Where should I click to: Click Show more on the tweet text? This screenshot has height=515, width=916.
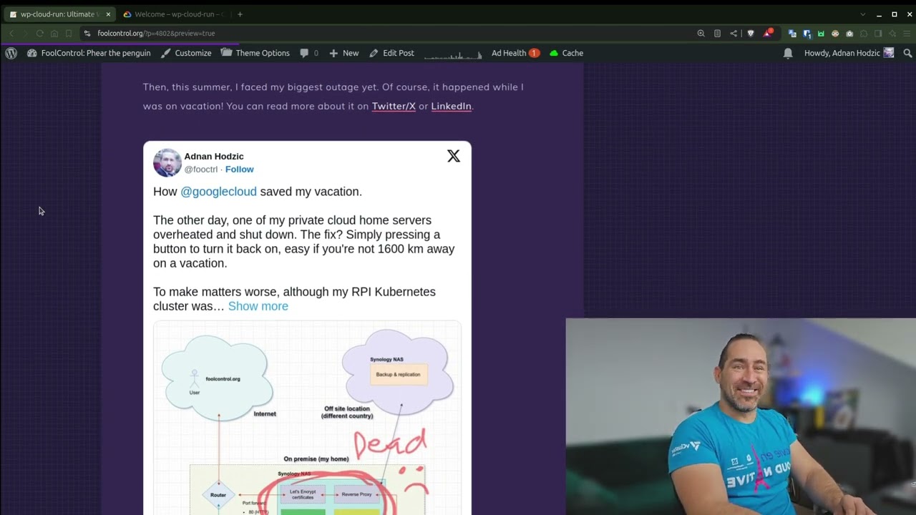[258, 306]
